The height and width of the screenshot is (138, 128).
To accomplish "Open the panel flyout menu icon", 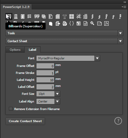I will (x=124, y=7).
